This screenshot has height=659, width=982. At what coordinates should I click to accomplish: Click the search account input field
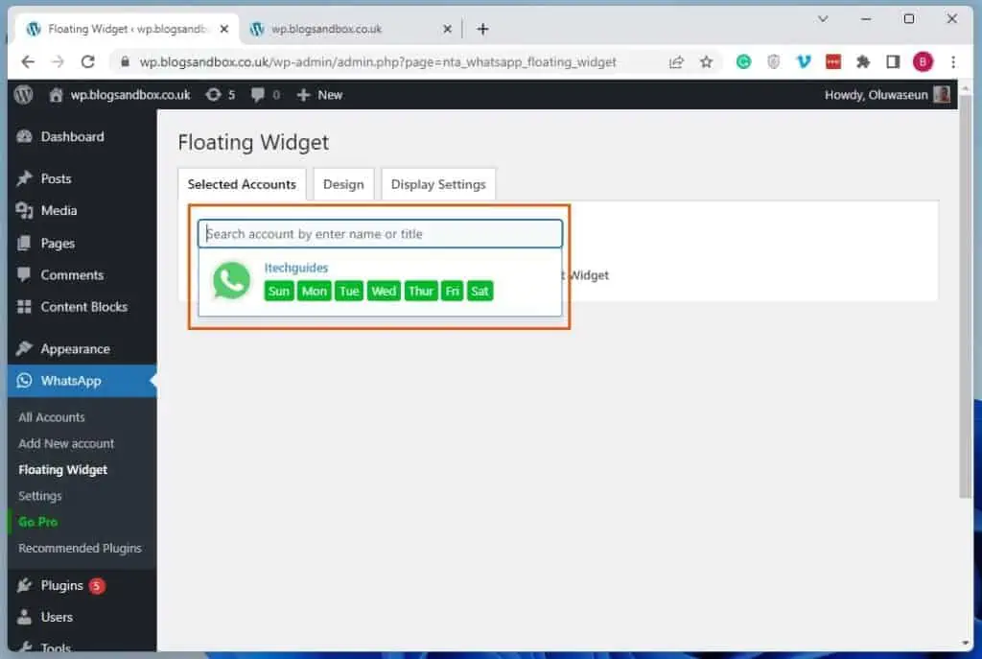pyautogui.click(x=380, y=234)
